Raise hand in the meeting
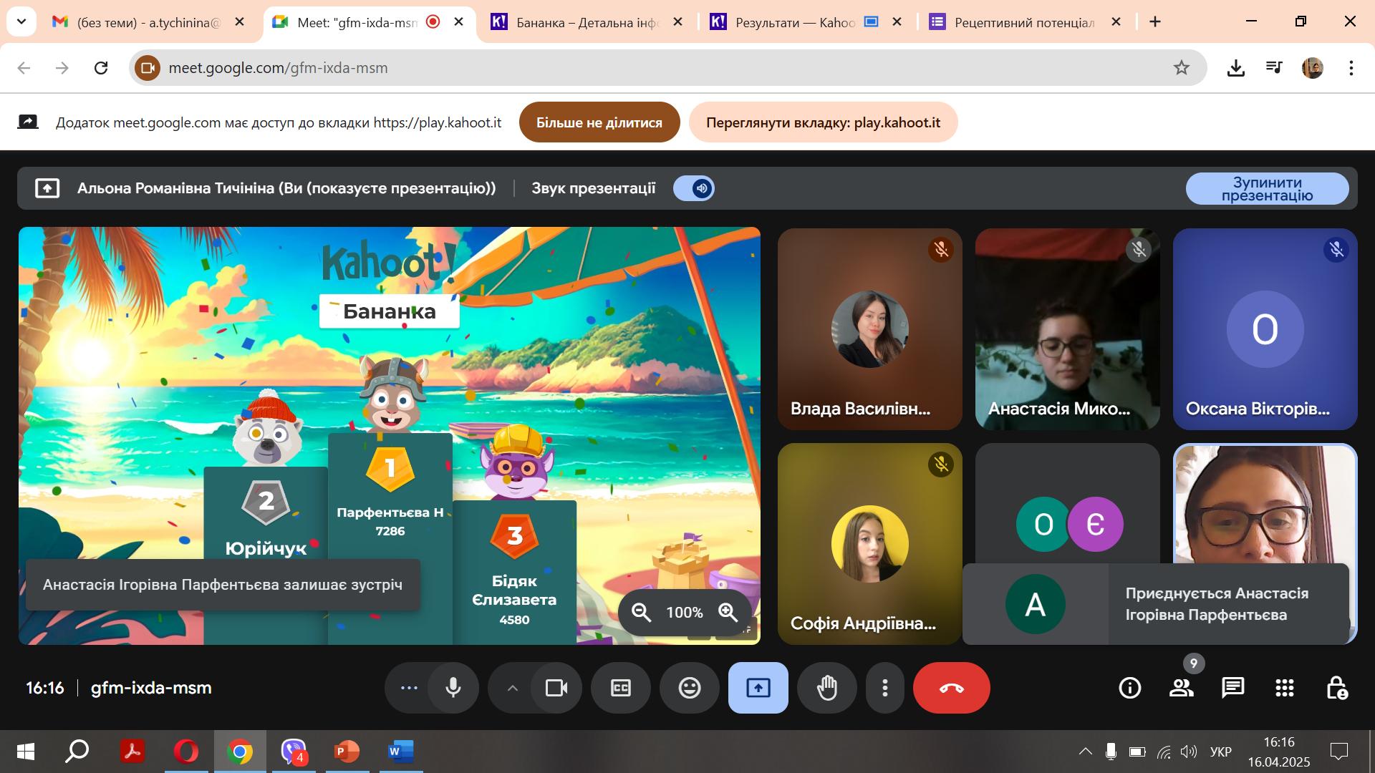This screenshot has height=773, width=1375. [827, 688]
